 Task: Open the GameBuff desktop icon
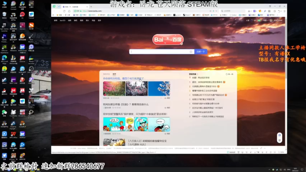click(22, 124)
